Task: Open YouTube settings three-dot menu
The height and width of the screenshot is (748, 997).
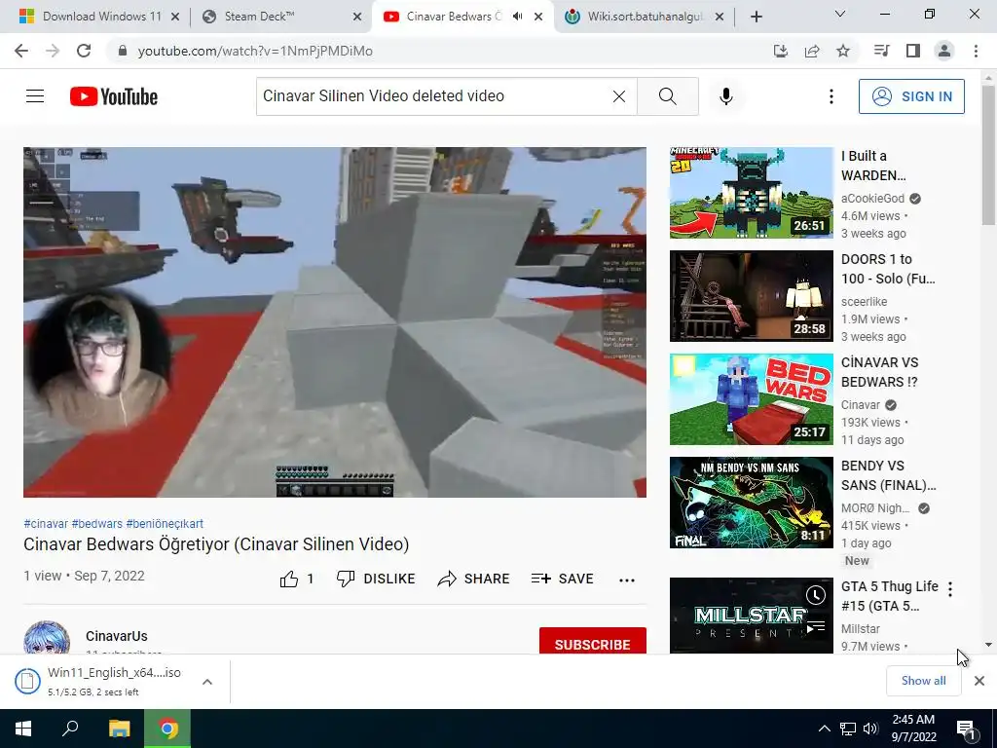Action: [831, 96]
